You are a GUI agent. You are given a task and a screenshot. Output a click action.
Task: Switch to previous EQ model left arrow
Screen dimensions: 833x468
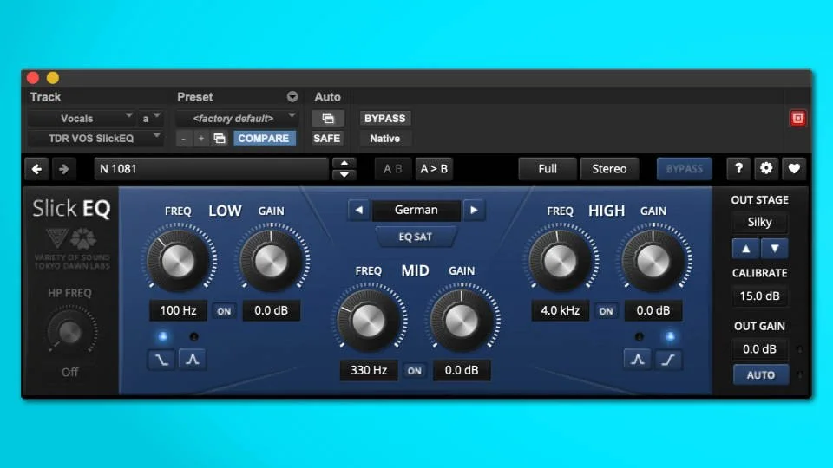[x=359, y=210]
